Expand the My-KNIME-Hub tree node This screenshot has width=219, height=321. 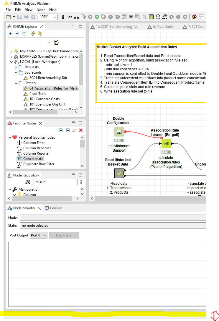click(11, 51)
